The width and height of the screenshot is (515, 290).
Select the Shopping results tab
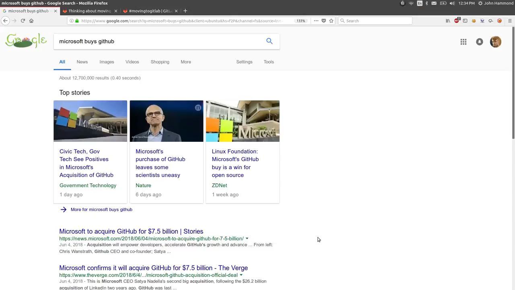pos(160,62)
